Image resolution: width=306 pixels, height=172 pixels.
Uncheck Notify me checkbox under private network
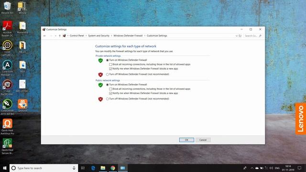[x=110, y=69]
